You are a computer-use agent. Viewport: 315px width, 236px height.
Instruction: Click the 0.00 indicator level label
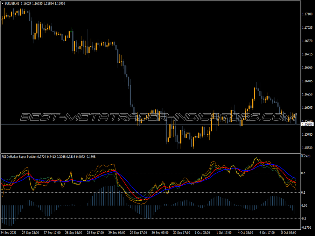tap(304, 206)
